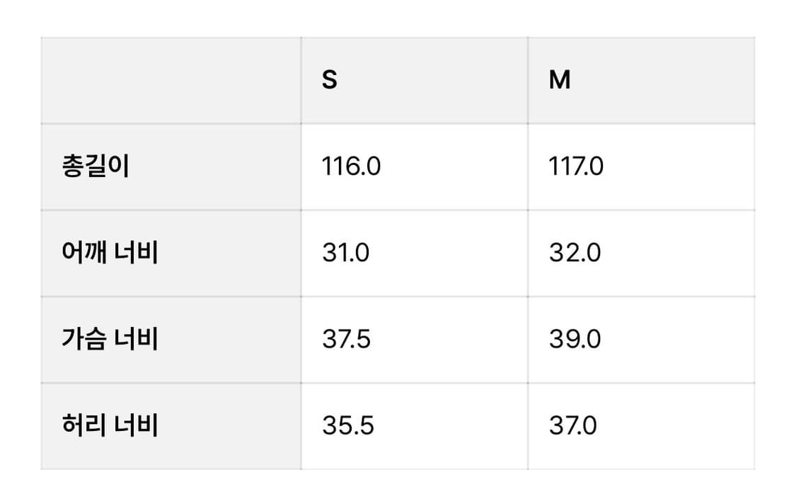796x504 pixels.
Task: Click the 39.0 chest width cell
Action: [x=575, y=339]
